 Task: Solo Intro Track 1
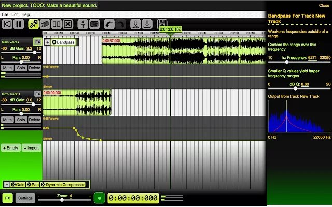[x=21, y=120]
